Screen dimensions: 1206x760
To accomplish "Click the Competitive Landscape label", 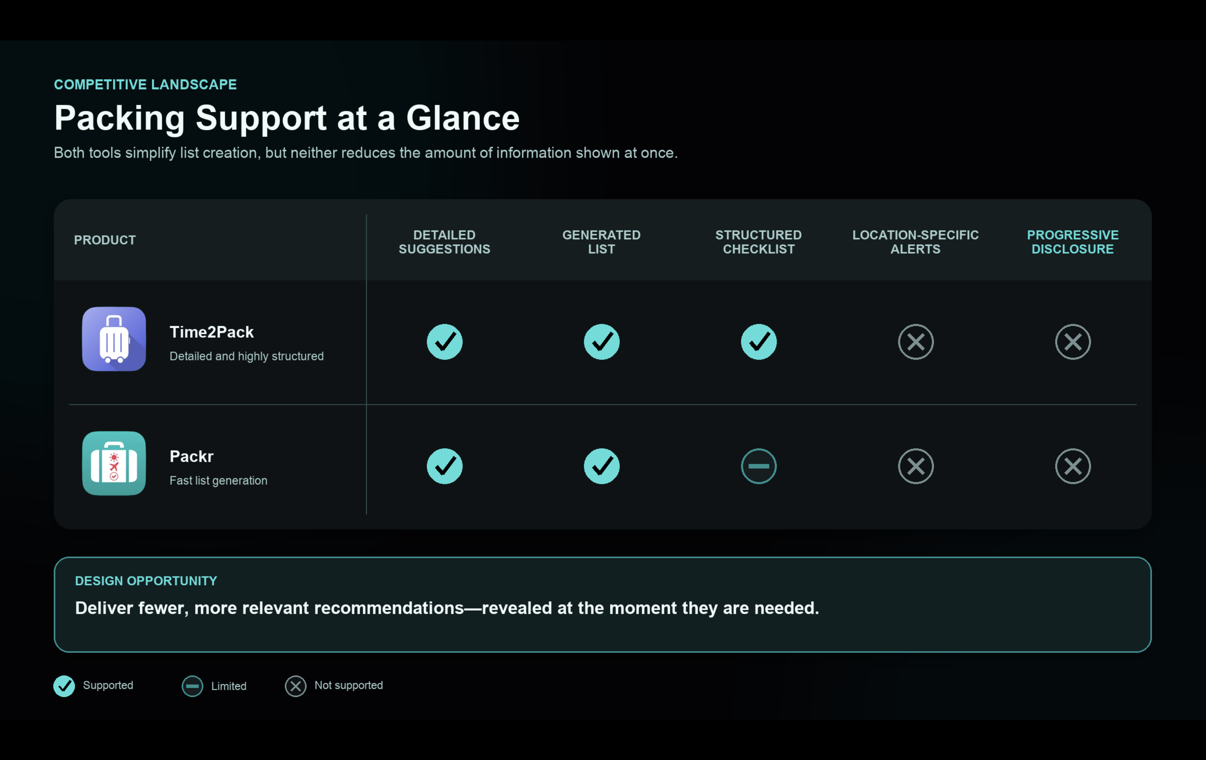I will pyautogui.click(x=145, y=85).
